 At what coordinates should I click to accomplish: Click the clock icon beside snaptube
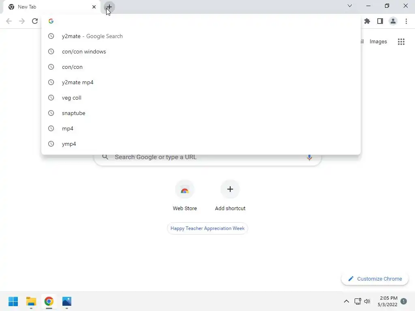tap(51, 113)
